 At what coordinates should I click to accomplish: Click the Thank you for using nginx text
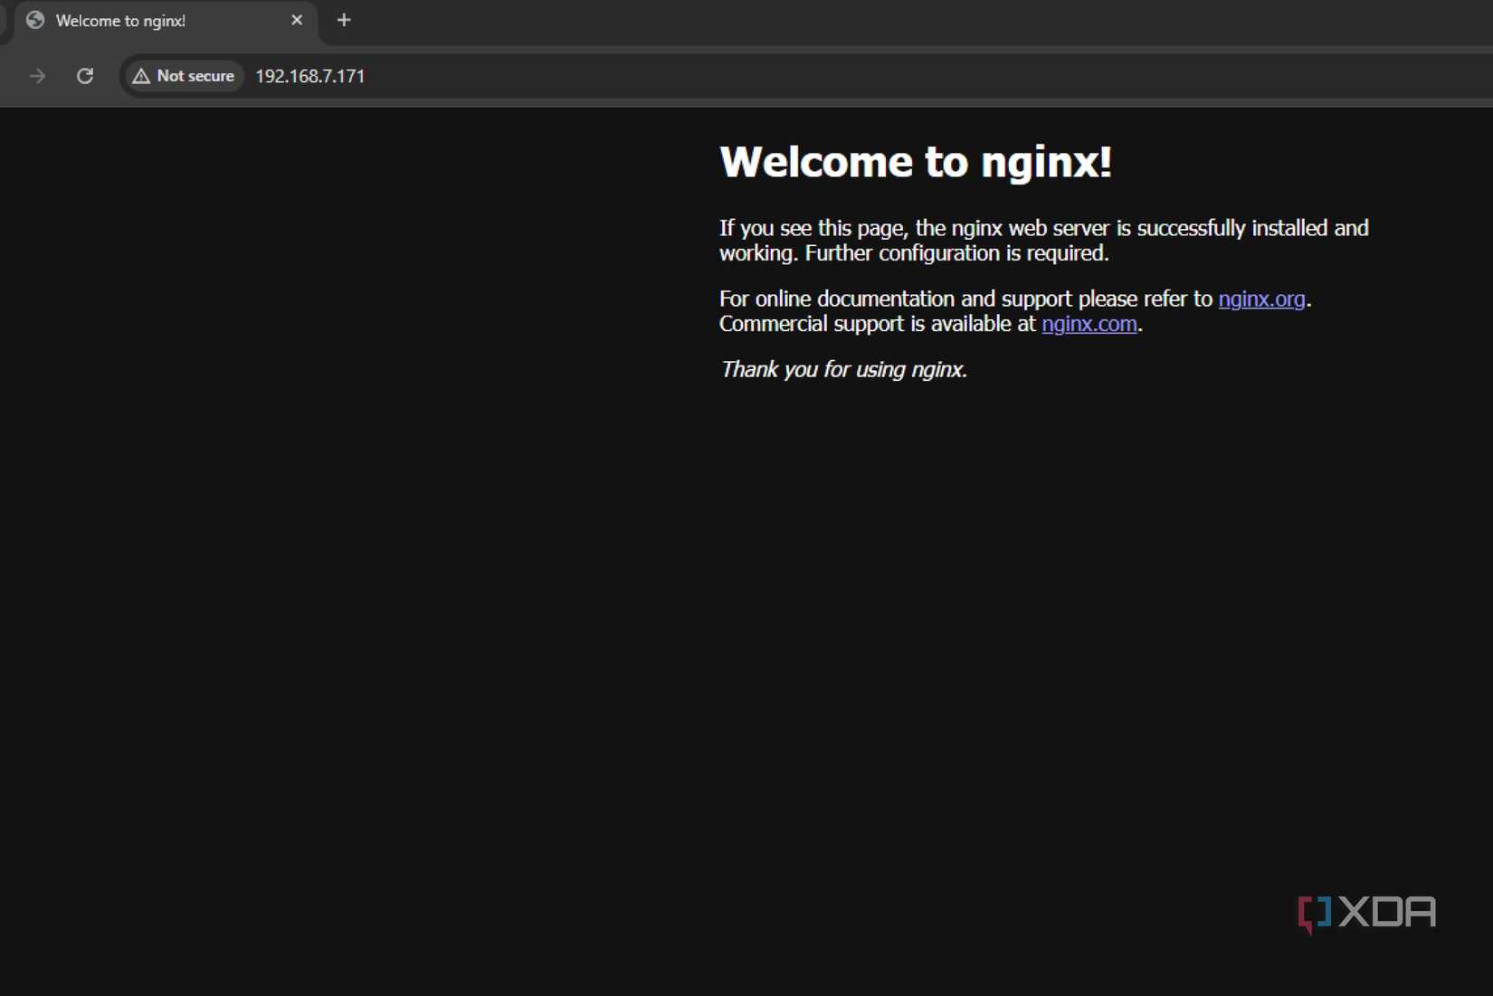(842, 369)
